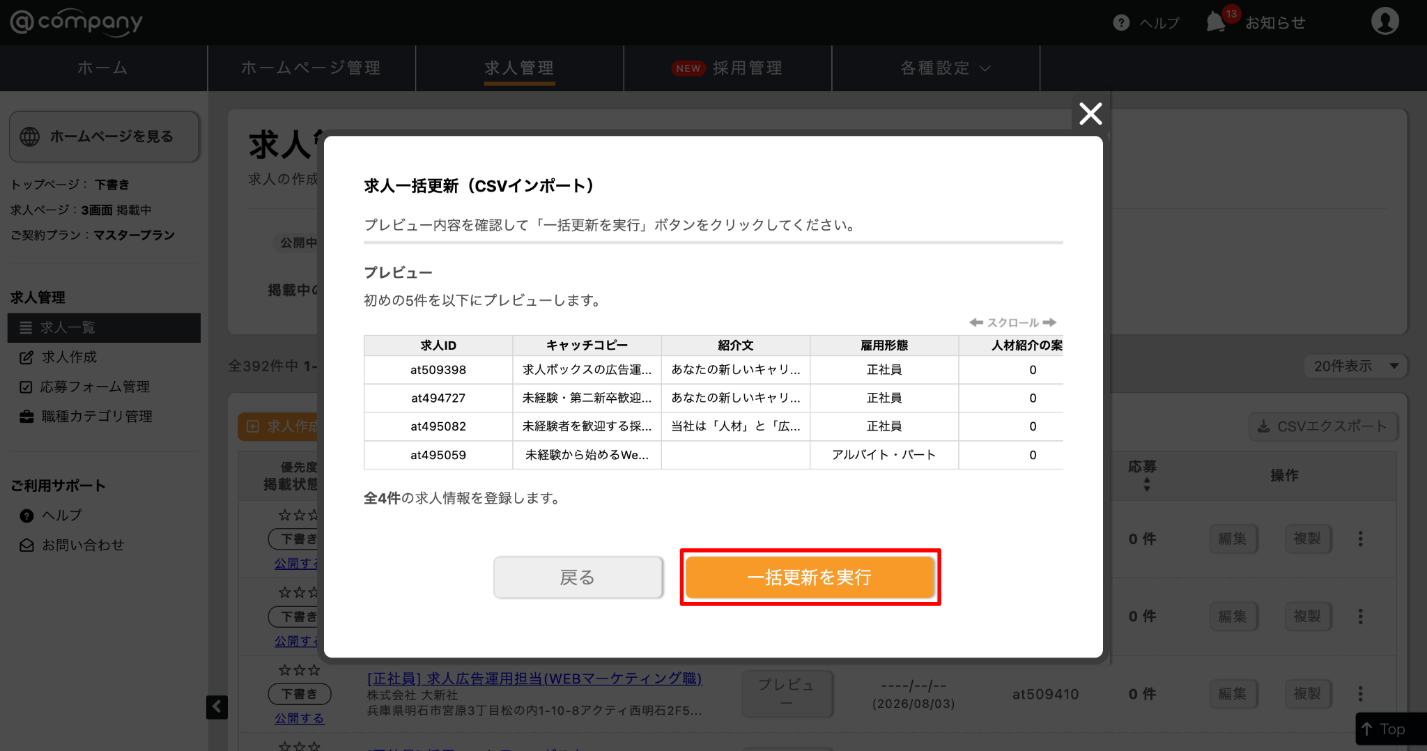1427x751 pixels.
Task: Click job ID cell at495082
Action: 438,426
